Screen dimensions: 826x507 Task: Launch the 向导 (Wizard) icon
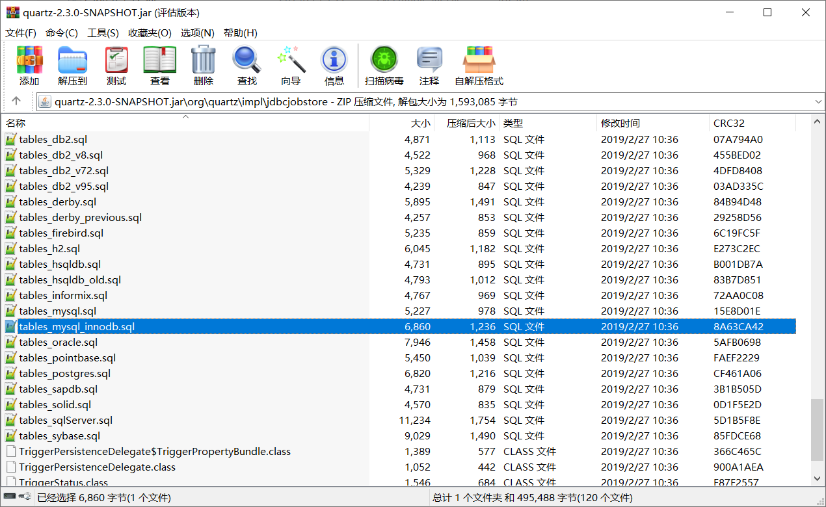291,65
